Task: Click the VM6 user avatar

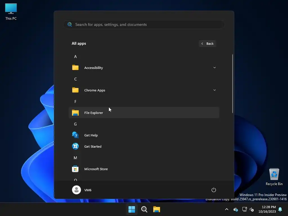Action: (x=76, y=190)
